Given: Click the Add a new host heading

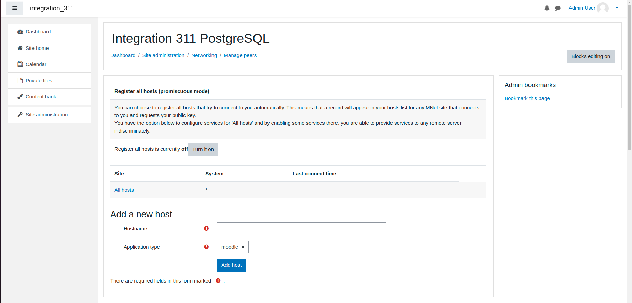Looking at the screenshot, I should pyautogui.click(x=141, y=214).
